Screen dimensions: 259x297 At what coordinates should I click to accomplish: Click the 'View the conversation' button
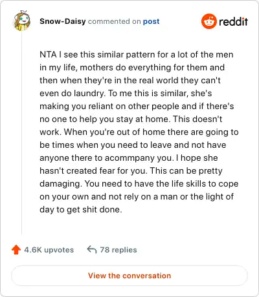pyautogui.click(x=129, y=276)
